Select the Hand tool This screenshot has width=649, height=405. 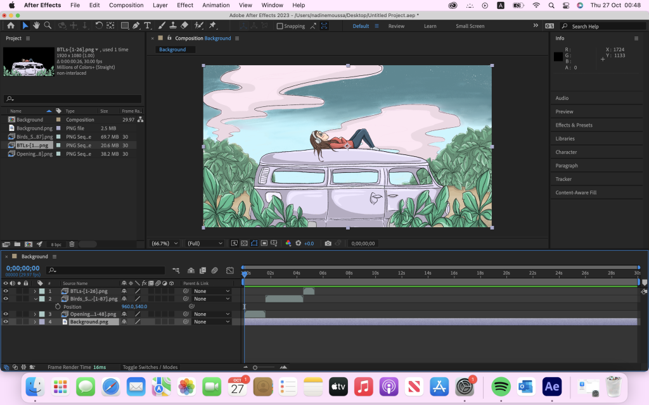tap(36, 25)
